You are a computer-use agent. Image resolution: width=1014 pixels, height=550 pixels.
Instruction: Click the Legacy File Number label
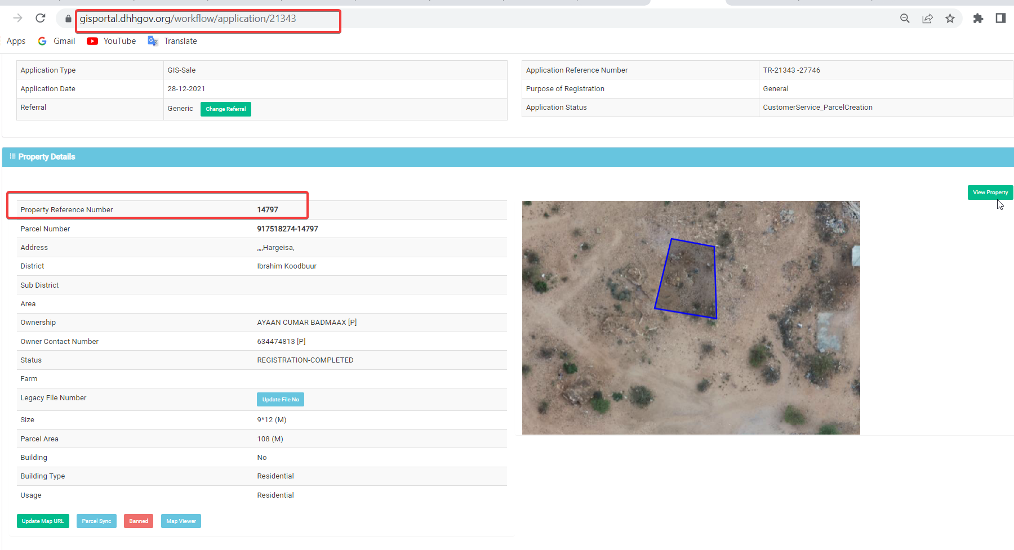point(54,398)
